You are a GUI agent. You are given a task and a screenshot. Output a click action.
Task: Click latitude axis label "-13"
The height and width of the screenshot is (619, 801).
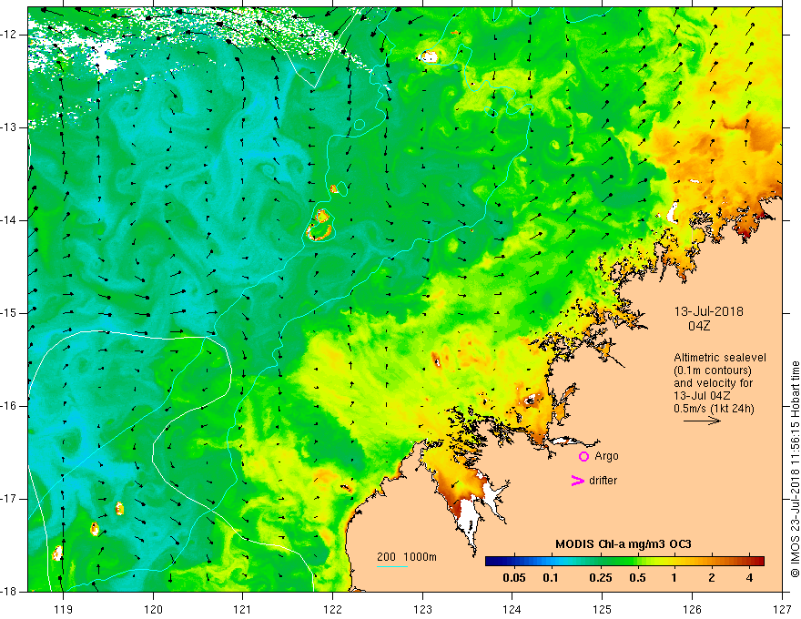[x=9, y=127]
